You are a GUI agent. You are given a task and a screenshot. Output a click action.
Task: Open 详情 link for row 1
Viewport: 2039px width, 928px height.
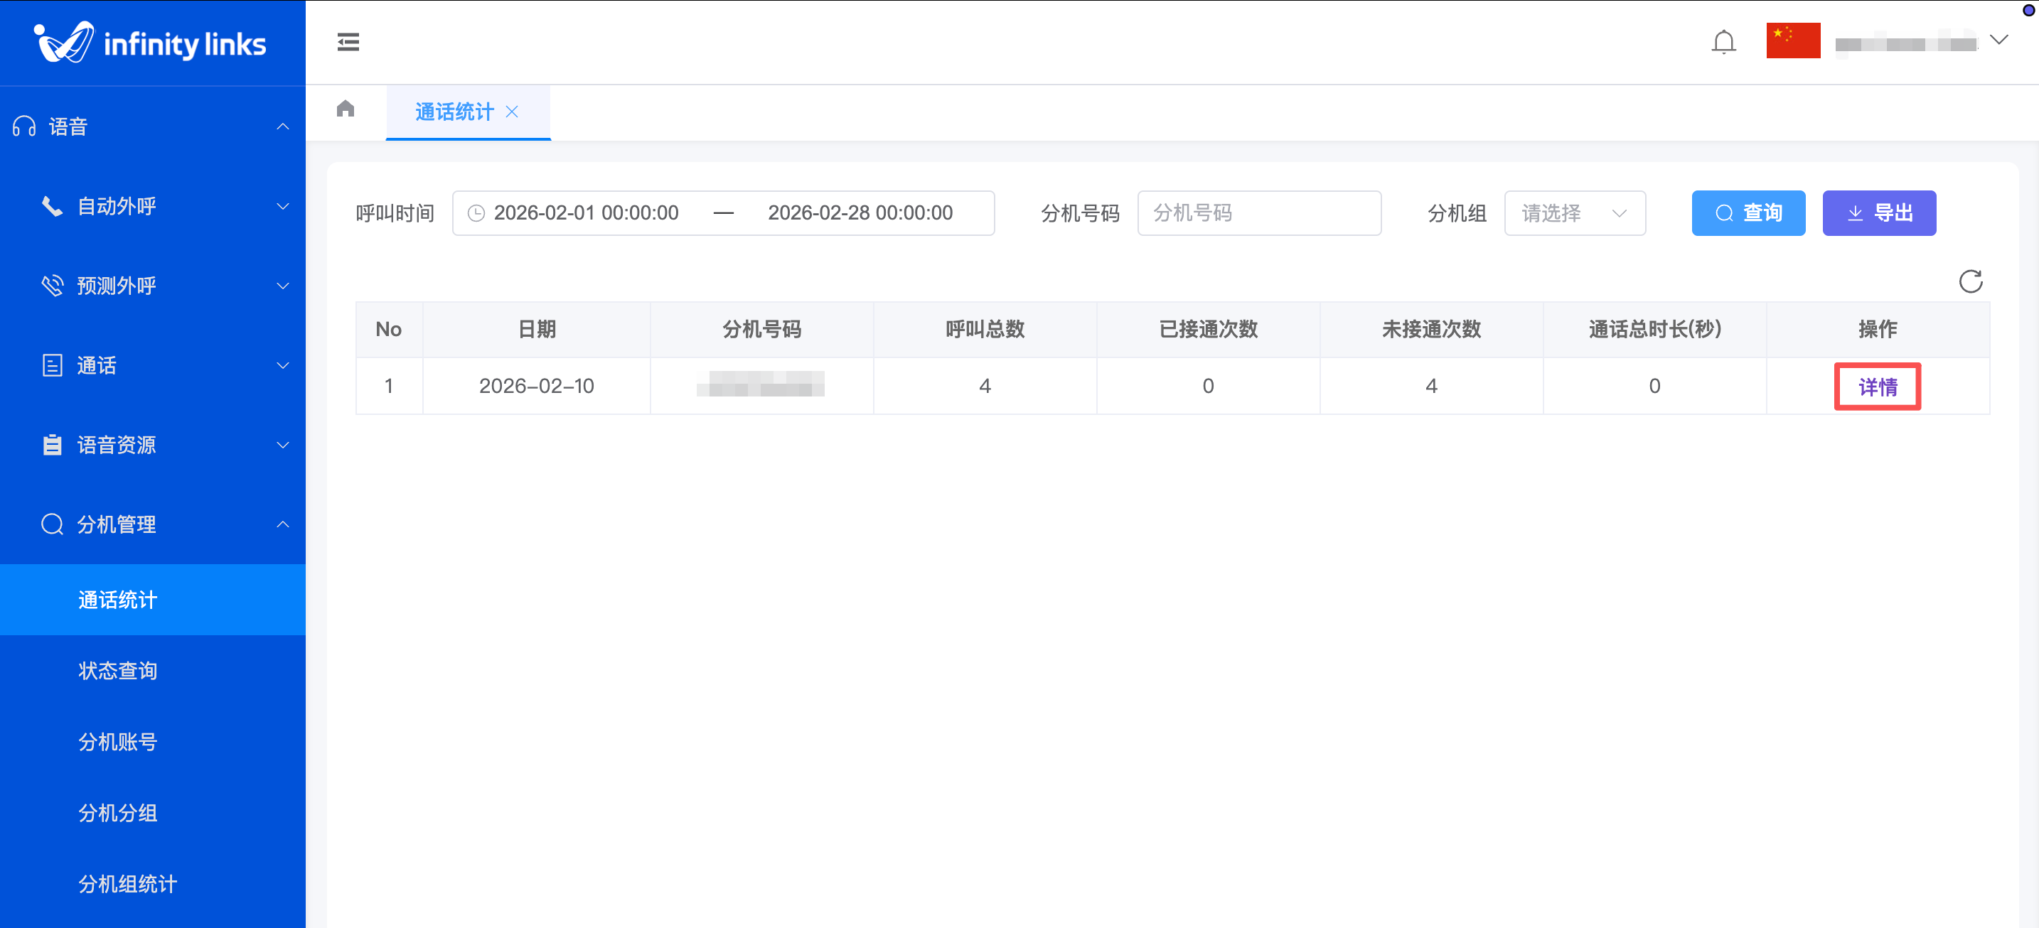point(1877,387)
